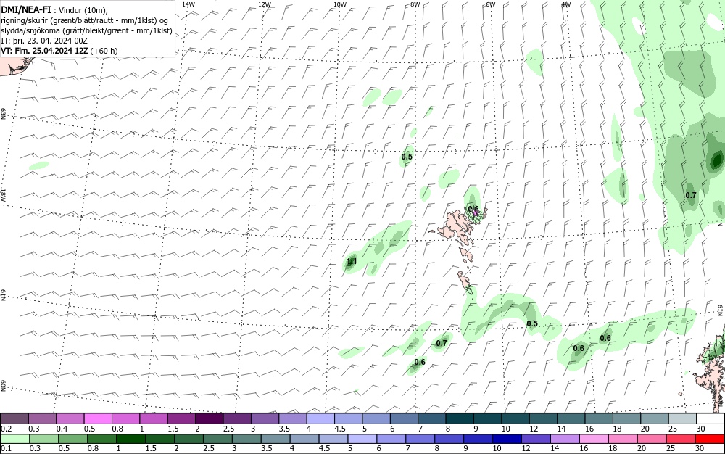Click the rotated 63N latitude label on left edge
This screenshot has width=725, height=454.
(x=3, y=114)
